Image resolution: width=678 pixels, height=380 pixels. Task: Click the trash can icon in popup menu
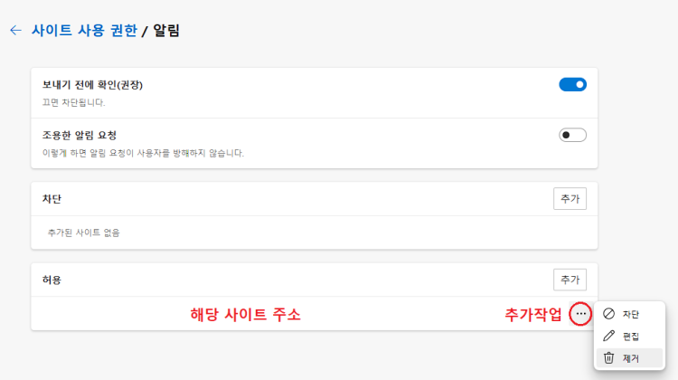coord(608,358)
